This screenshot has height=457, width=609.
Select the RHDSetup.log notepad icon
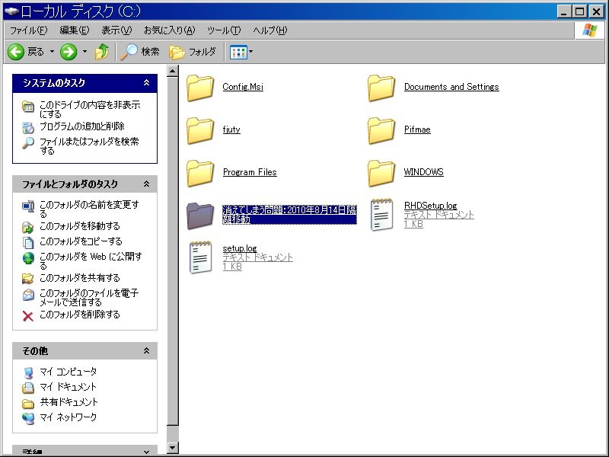(x=381, y=215)
